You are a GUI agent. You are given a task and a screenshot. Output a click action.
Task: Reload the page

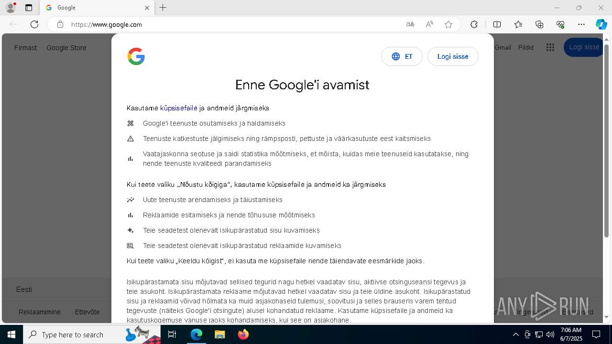point(34,24)
